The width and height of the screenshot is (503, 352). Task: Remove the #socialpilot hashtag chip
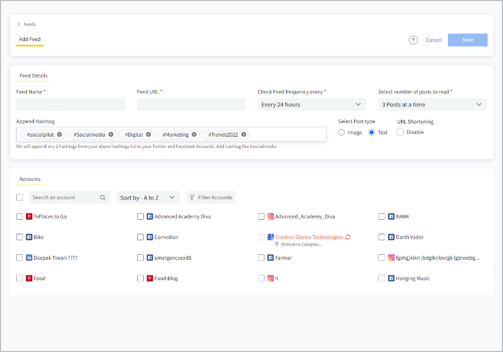coord(59,134)
